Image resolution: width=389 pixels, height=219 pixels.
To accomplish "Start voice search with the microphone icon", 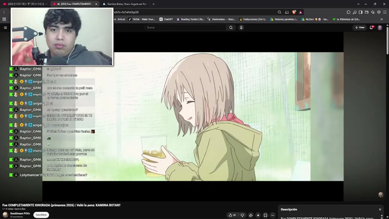I will 241,28.
